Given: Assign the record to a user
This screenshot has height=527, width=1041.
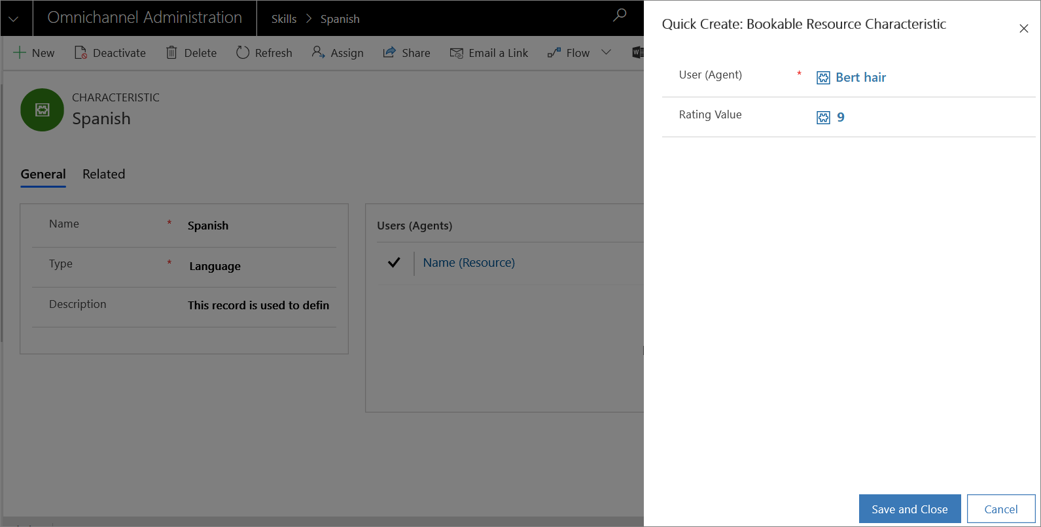Looking at the screenshot, I should (x=338, y=53).
